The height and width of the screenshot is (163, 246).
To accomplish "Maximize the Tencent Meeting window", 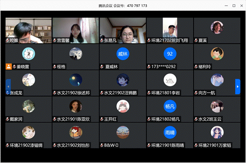I will 234,6.
